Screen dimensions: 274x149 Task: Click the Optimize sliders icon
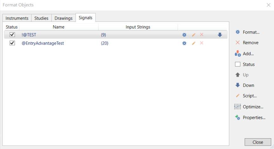coord(237,107)
